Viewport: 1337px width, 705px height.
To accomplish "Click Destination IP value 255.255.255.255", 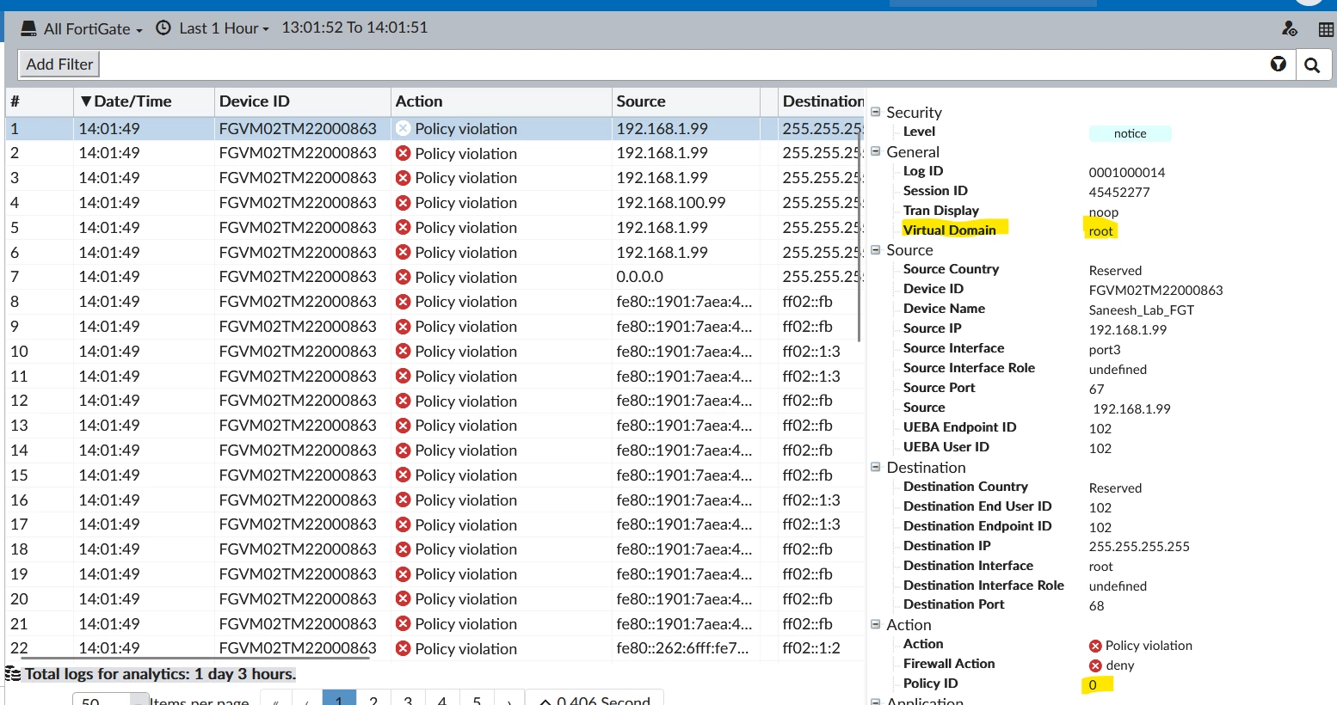I will 1139,547.
